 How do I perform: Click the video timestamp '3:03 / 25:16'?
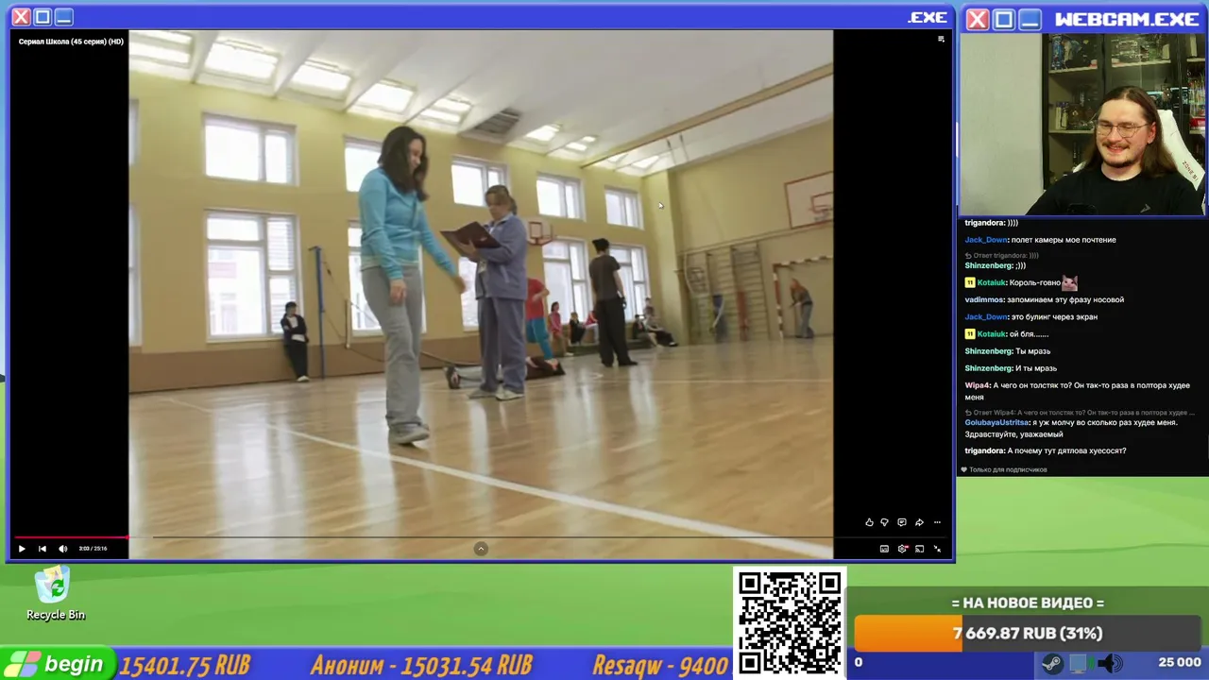(93, 549)
